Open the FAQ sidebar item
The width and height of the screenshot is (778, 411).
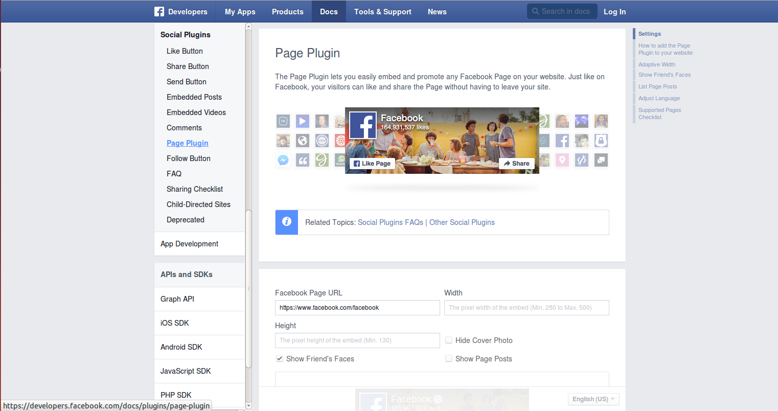[174, 174]
